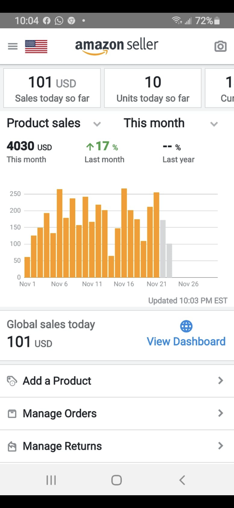
Task: Open the Manage Orders menu item
Action: [x=60, y=414]
